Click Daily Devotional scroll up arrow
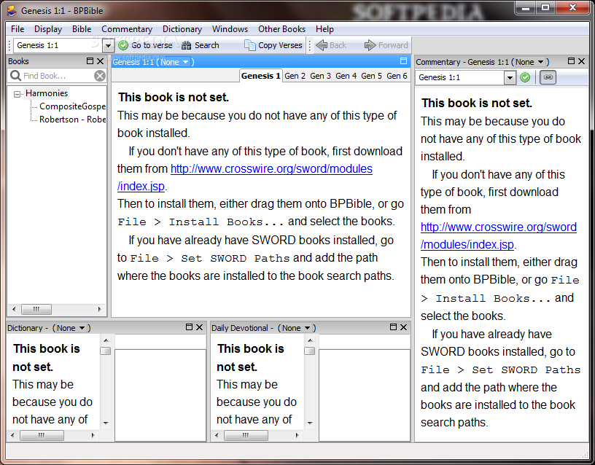The width and height of the screenshot is (595, 465). pyautogui.click(x=310, y=340)
